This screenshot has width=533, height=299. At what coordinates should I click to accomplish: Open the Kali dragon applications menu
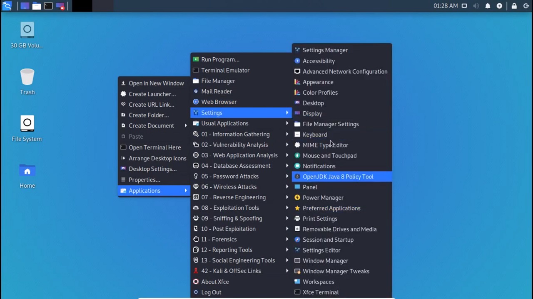click(7, 6)
